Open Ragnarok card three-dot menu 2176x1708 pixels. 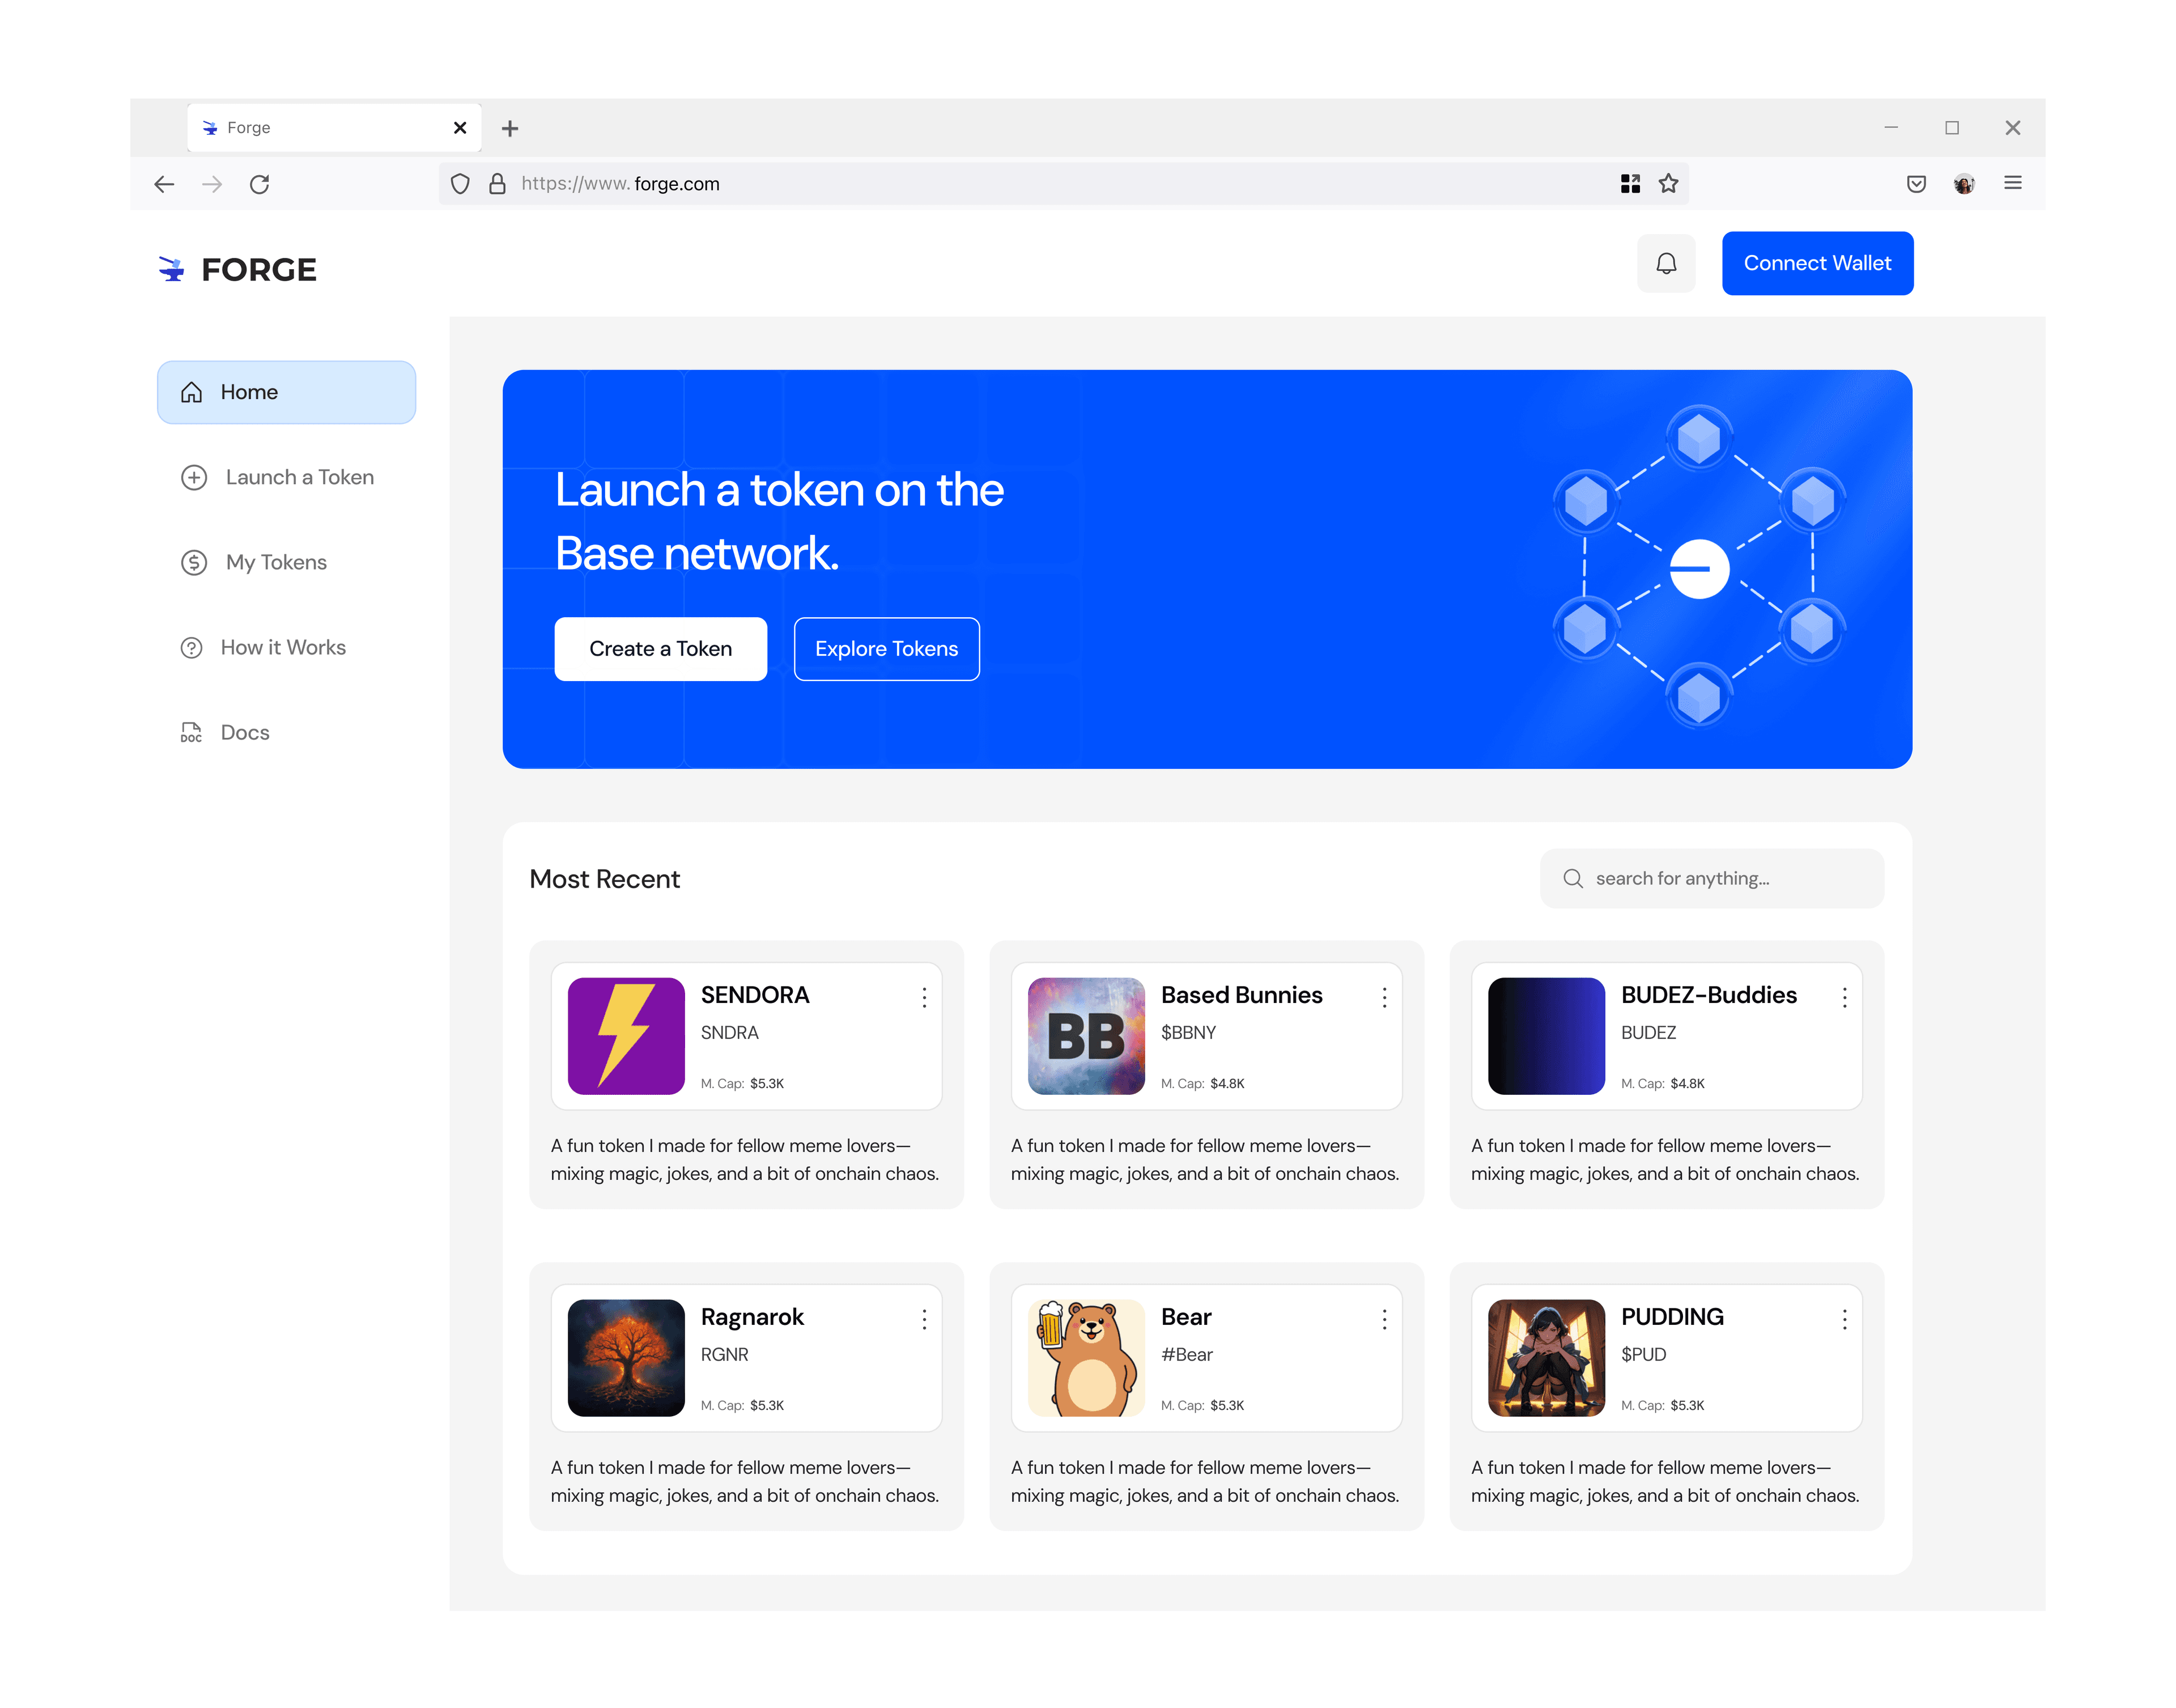click(924, 1319)
